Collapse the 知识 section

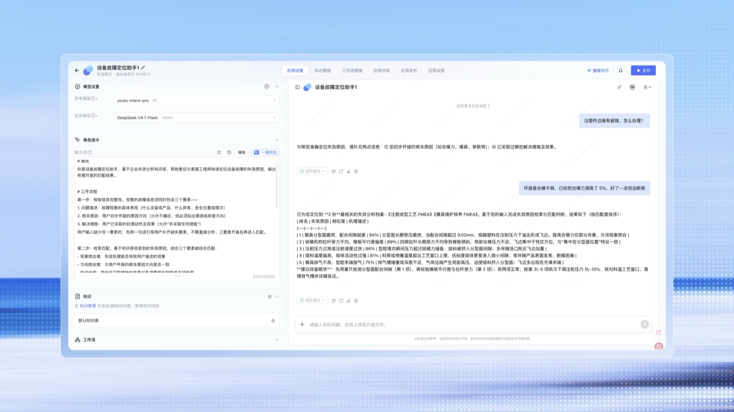pyautogui.click(x=277, y=297)
